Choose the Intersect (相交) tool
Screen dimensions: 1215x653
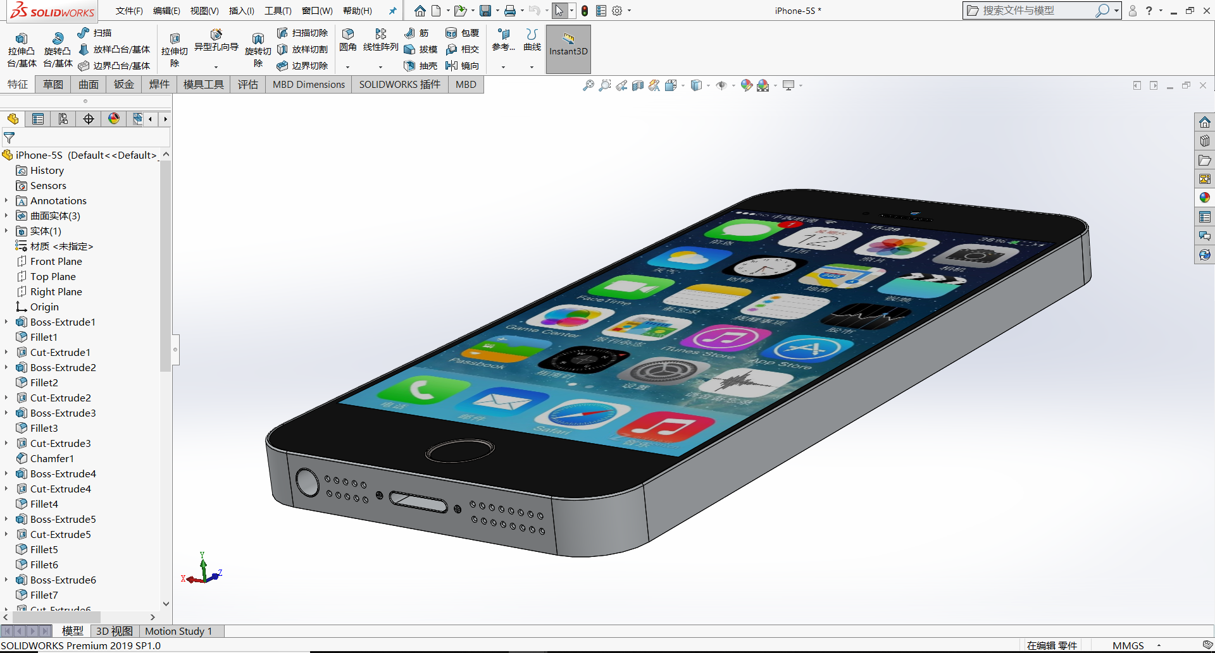463,49
